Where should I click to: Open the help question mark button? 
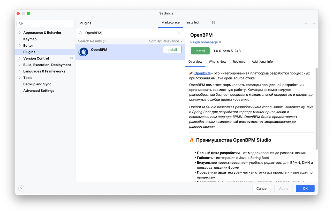(21, 188)
